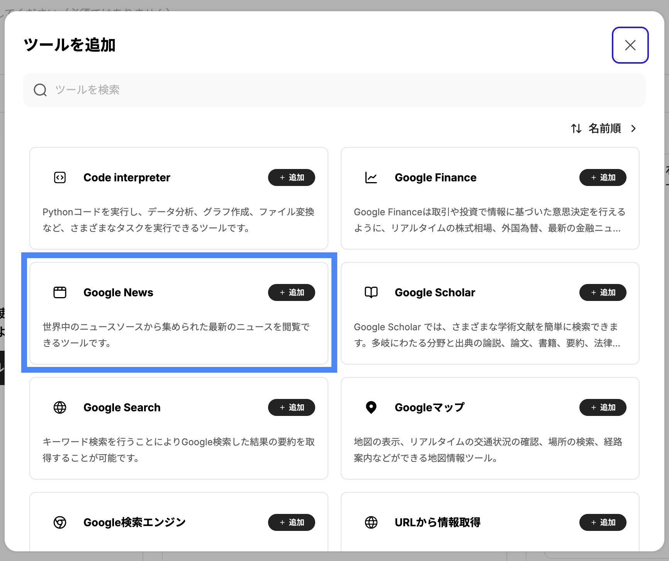The width and height of the screenshot is (669, 561).
Task: Close the ツールを追加 dialog
Action: [630, 45]
